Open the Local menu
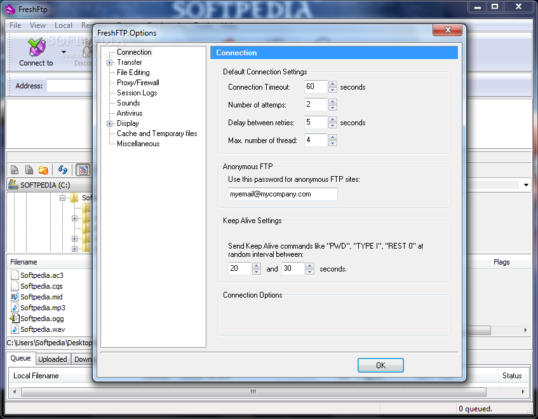The image size is (538, 419). pos(64,25)
